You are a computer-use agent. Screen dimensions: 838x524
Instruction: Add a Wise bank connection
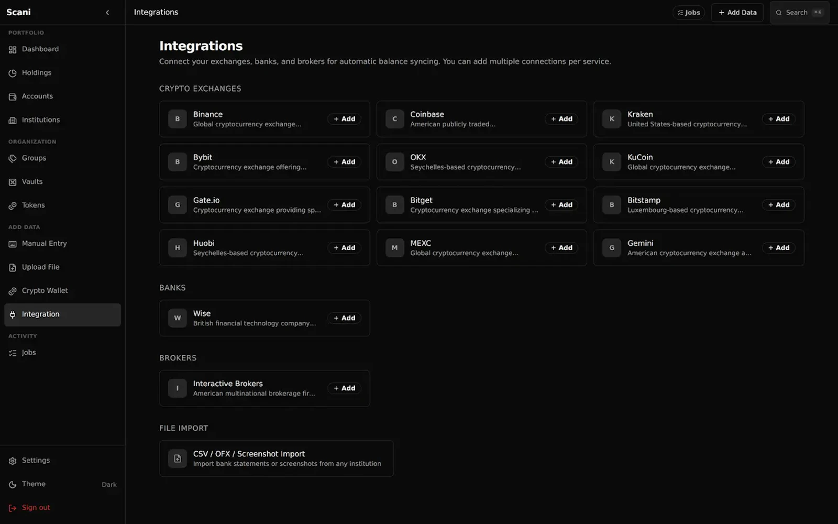(345, 318)
